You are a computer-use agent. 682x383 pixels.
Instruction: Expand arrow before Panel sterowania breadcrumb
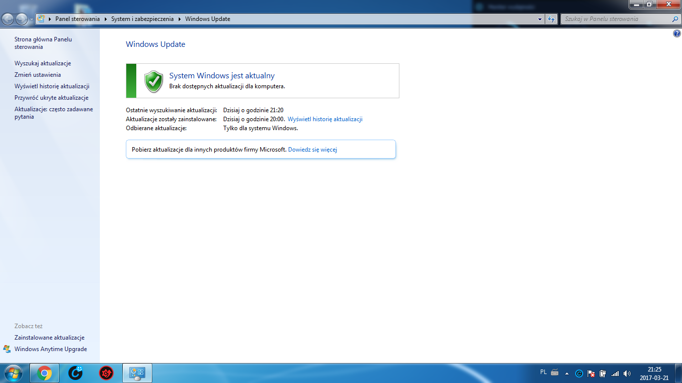50,19
